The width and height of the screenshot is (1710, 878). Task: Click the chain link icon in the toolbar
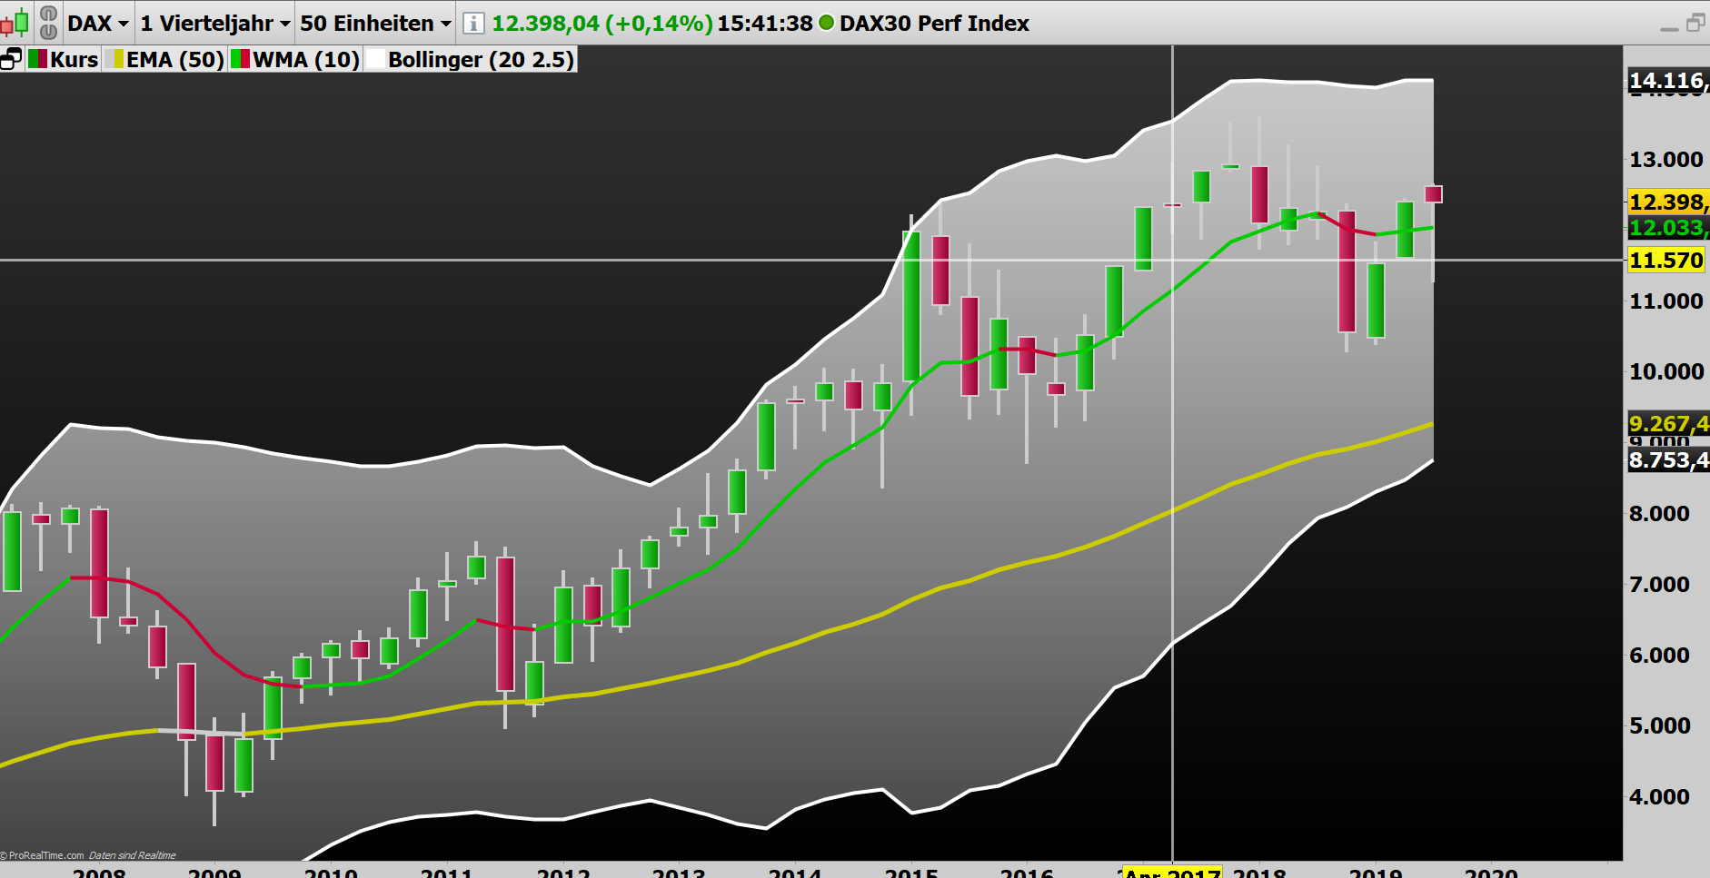pyautogui.click(x=47, y=22)
